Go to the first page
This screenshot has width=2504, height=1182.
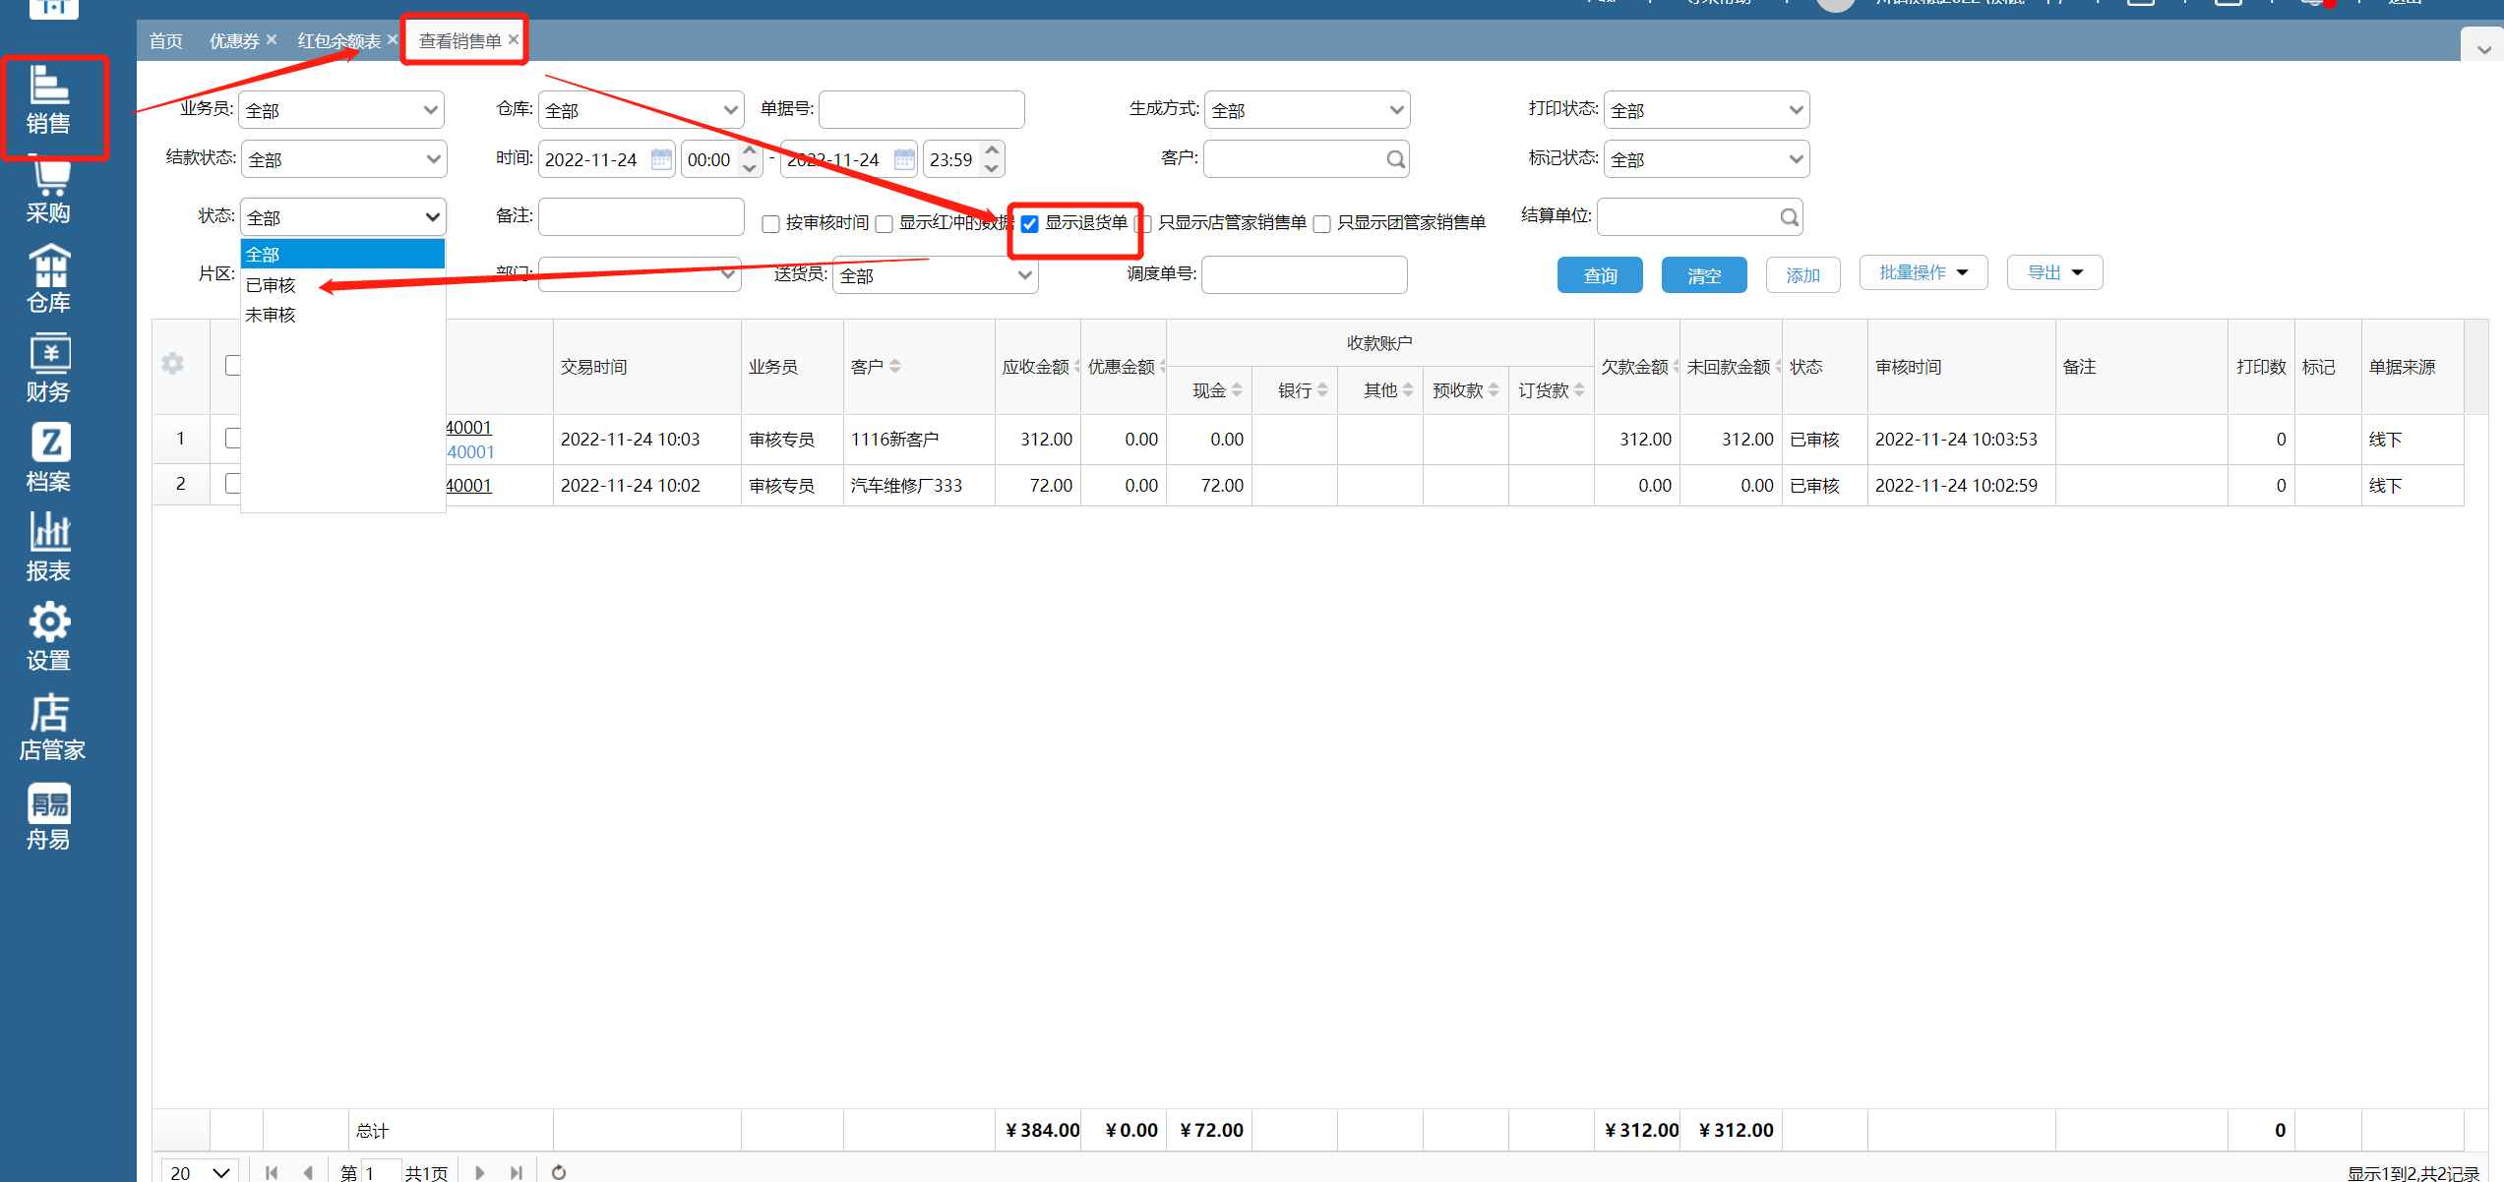[x=272, y=1172]
